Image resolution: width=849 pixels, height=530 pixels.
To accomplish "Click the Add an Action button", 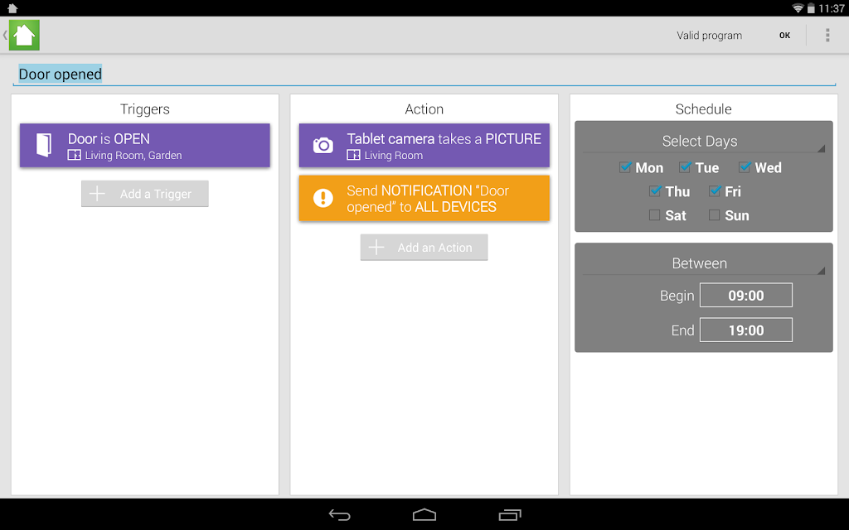I will click(x=424, y=247).
